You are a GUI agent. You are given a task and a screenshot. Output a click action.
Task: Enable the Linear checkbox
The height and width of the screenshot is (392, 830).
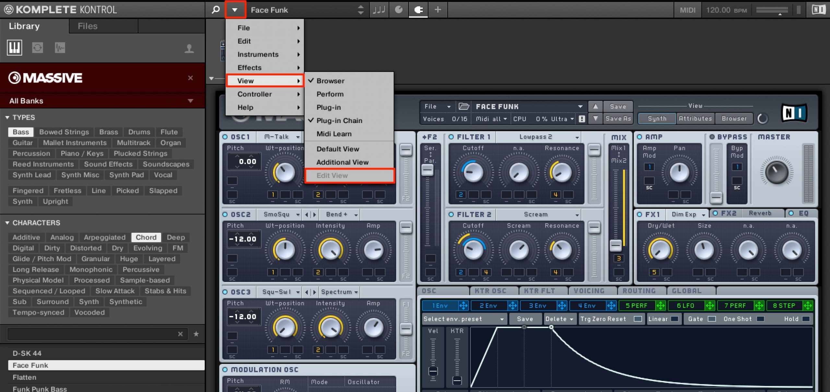(x=675, y=319)
